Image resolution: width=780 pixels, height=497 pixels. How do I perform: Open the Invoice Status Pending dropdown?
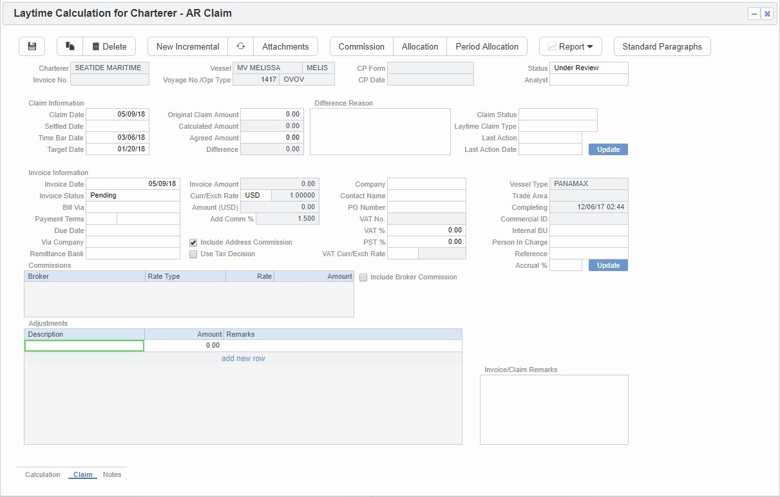133,196
